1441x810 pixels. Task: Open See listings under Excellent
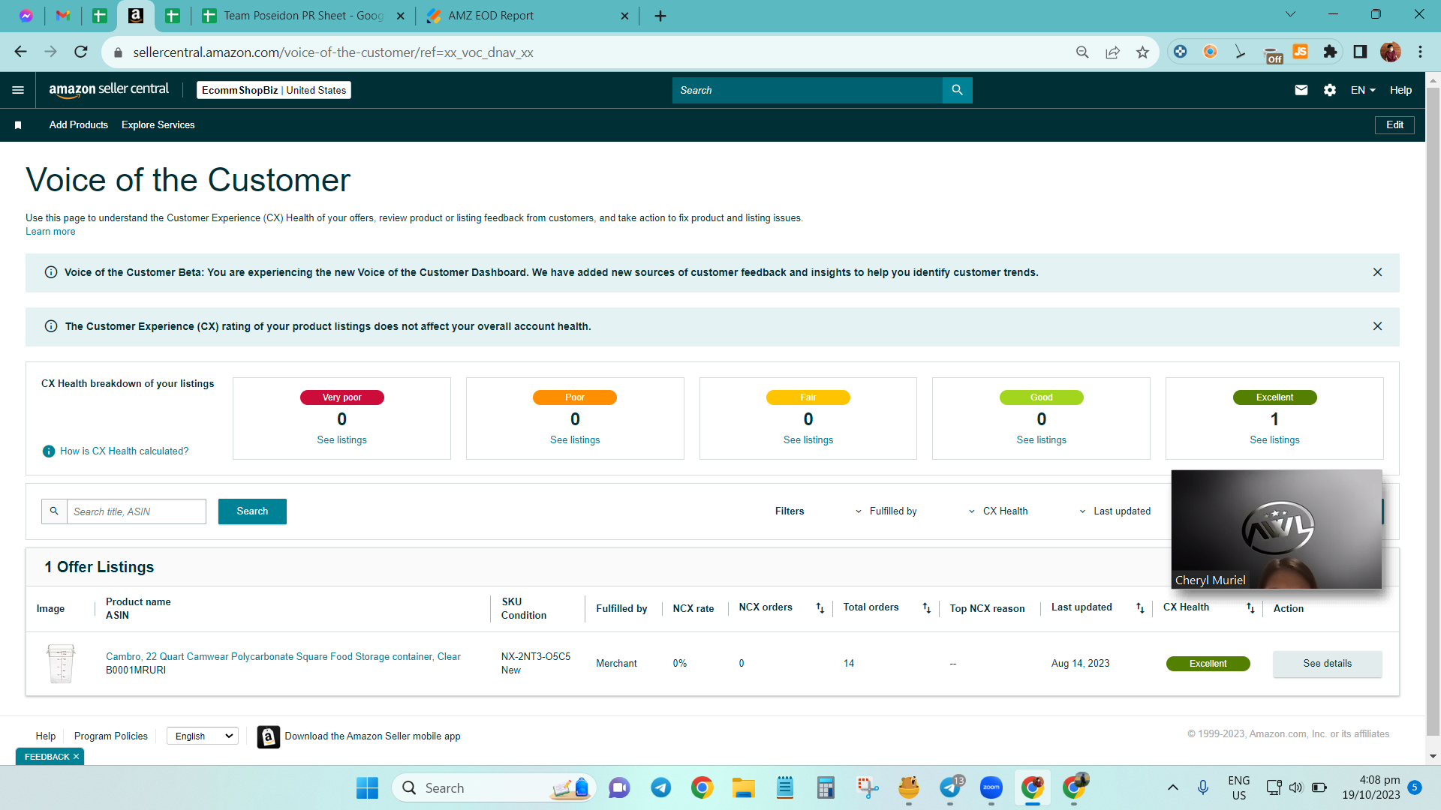[x=1274, y=440]
